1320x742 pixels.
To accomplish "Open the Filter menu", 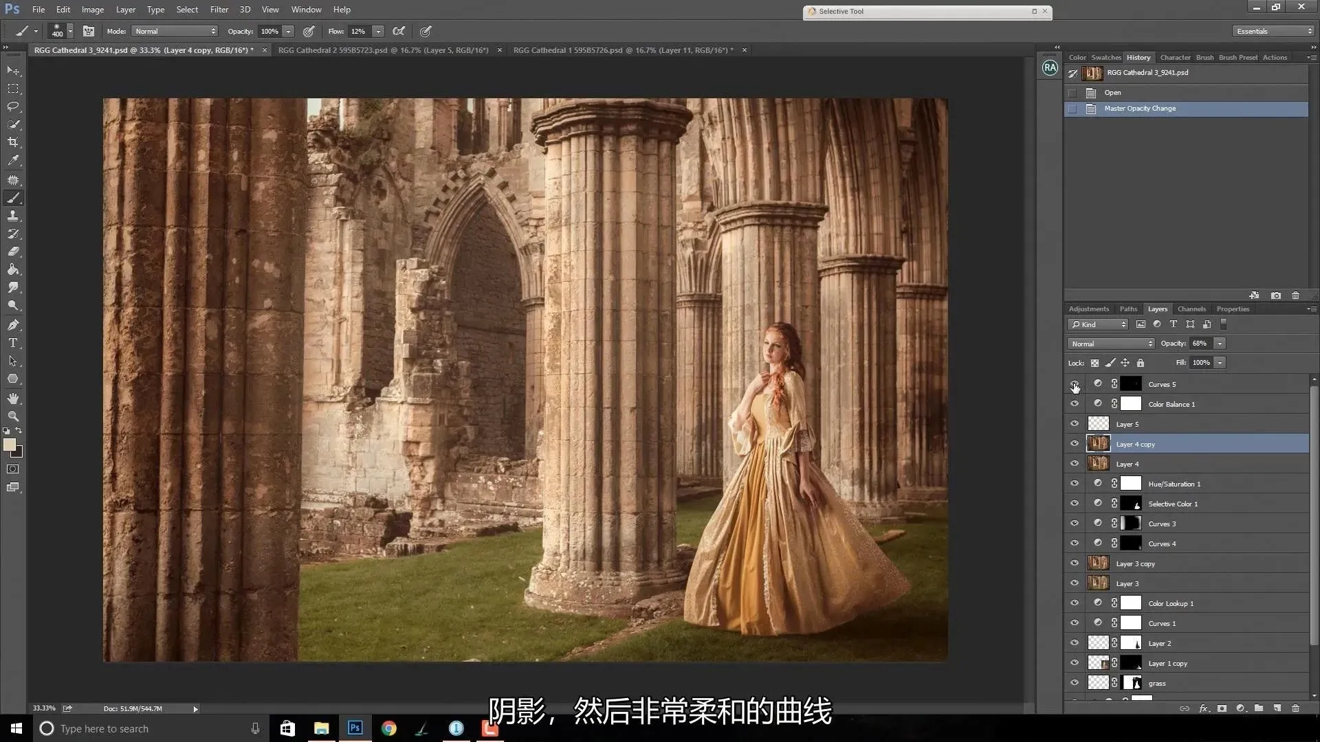I will point(219,10).
